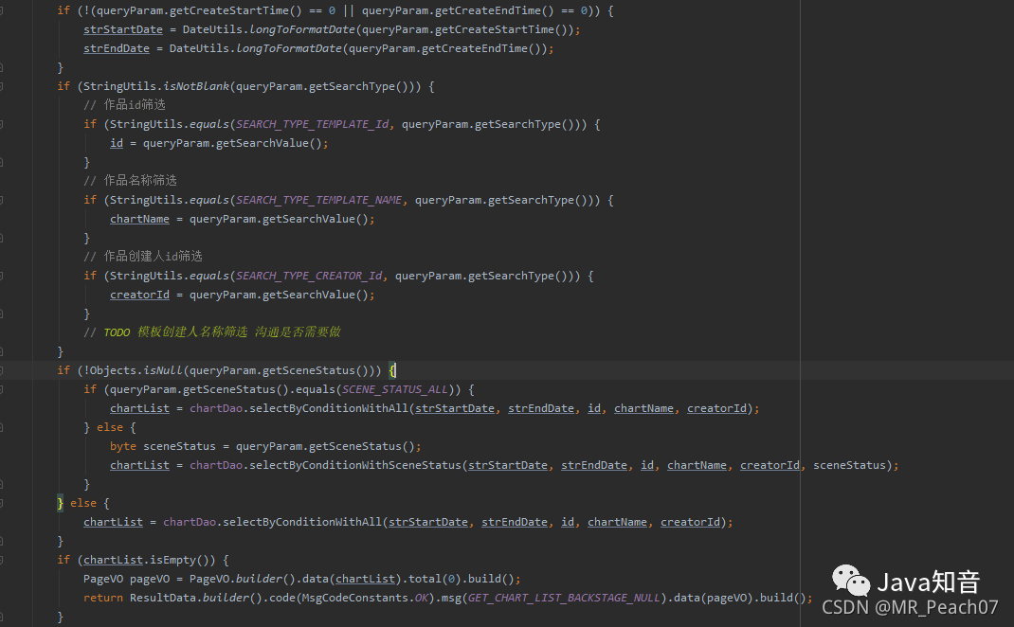This screenshot has width=1014, height=627.
Task: Click the 'id' variable assigned from getSearchValue
Action: tap(117, 143)
